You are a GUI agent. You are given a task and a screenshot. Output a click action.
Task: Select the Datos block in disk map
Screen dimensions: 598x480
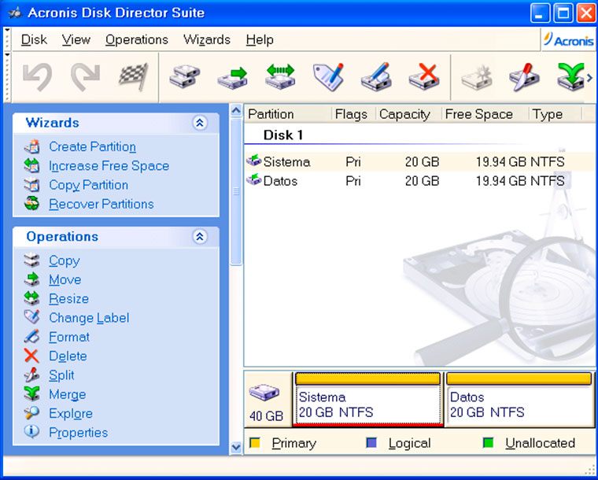519,399
